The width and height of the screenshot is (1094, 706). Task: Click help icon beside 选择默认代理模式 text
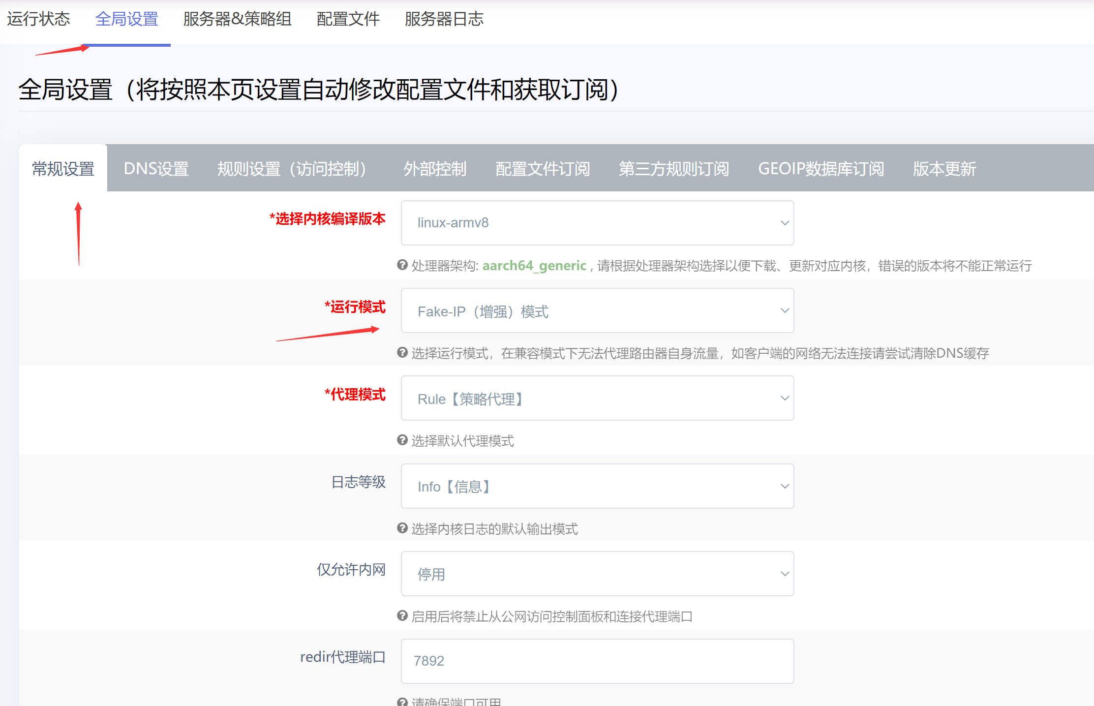[402, 440]
